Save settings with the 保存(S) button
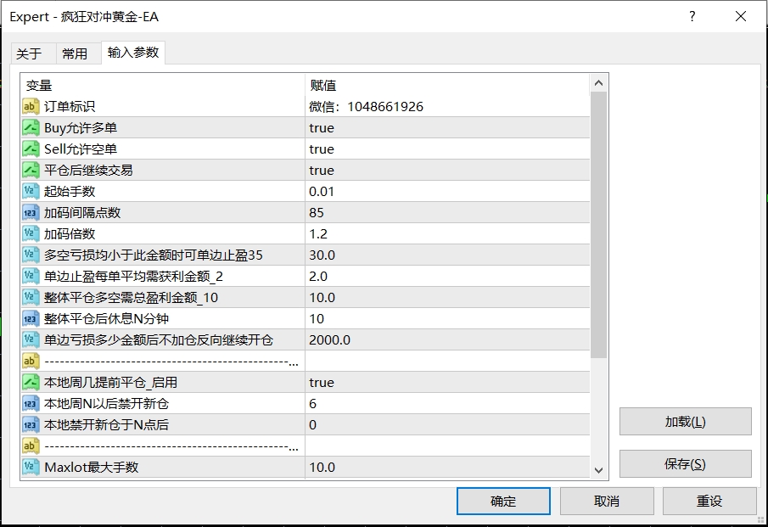 pos(687,463)
